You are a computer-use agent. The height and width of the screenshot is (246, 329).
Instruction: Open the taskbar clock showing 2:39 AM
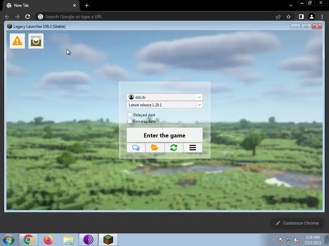313,240
